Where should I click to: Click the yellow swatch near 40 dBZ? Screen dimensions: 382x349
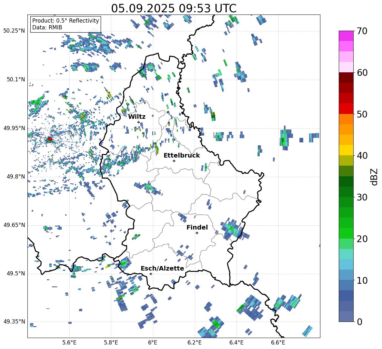point(346,150)
